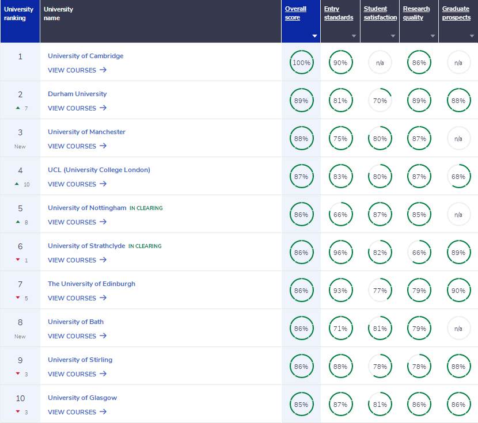This screenshot has width=478, height=423.
Task: Click the University ranking column header
Action: click(20, 21)
